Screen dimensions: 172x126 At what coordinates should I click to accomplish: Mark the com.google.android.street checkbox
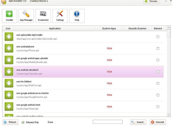click(158, 107)
